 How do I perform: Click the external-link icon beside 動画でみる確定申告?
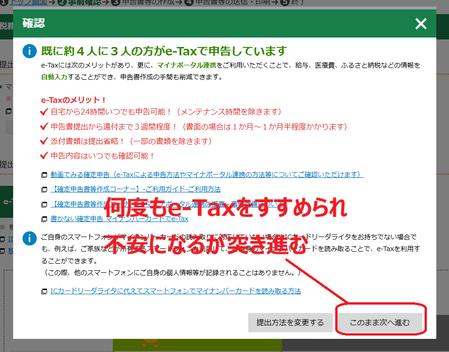pyautogui.click(x=44, y=175)
